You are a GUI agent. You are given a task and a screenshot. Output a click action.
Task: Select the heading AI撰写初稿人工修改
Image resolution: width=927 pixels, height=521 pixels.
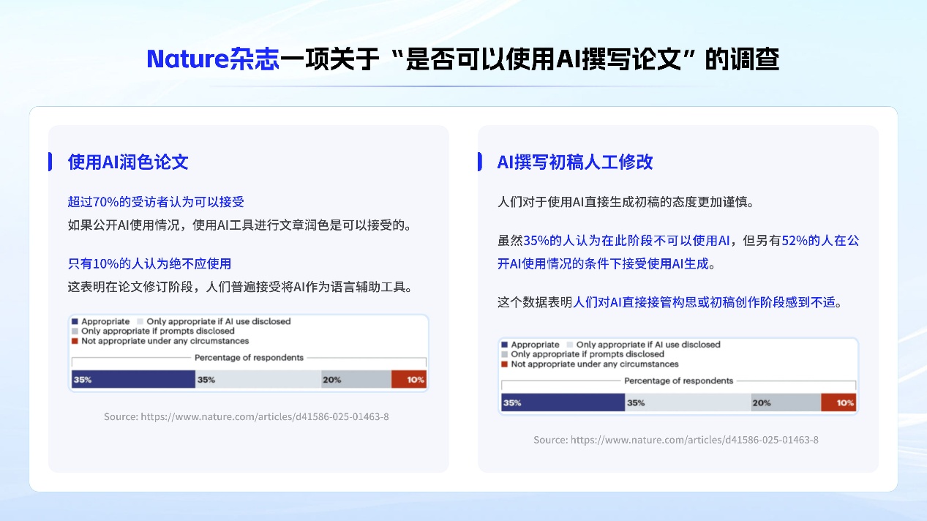point(575,162)
